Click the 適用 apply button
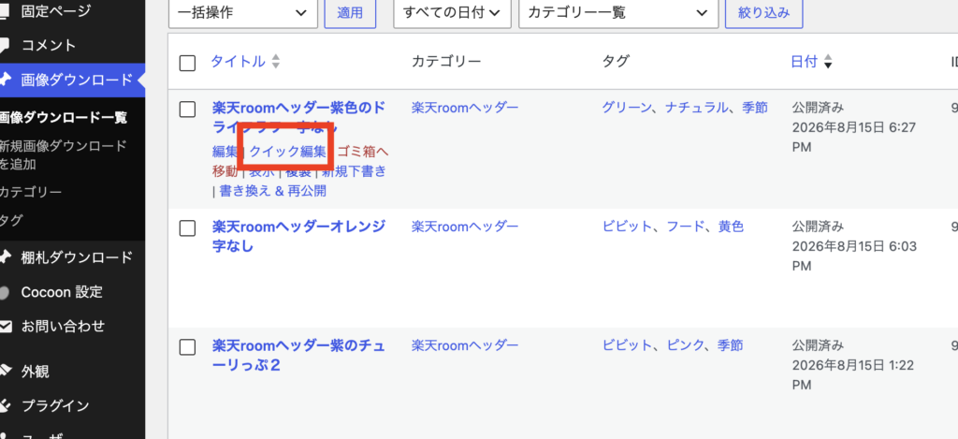The width and height of the screenshot is (958, 439). click(x=350, y=13)
